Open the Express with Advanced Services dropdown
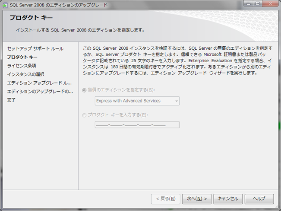The height and width of the screenshot is (211, 281). pyautogui.click(x=137, y=101)
